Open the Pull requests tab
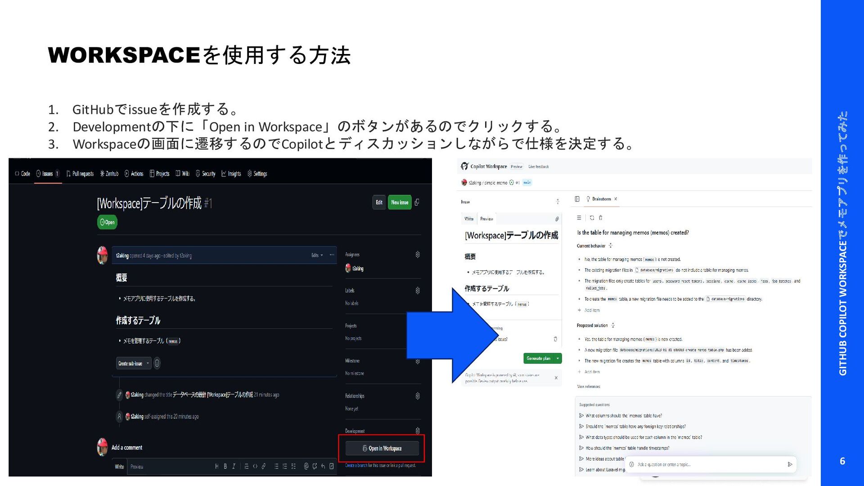 click(80, 174)
